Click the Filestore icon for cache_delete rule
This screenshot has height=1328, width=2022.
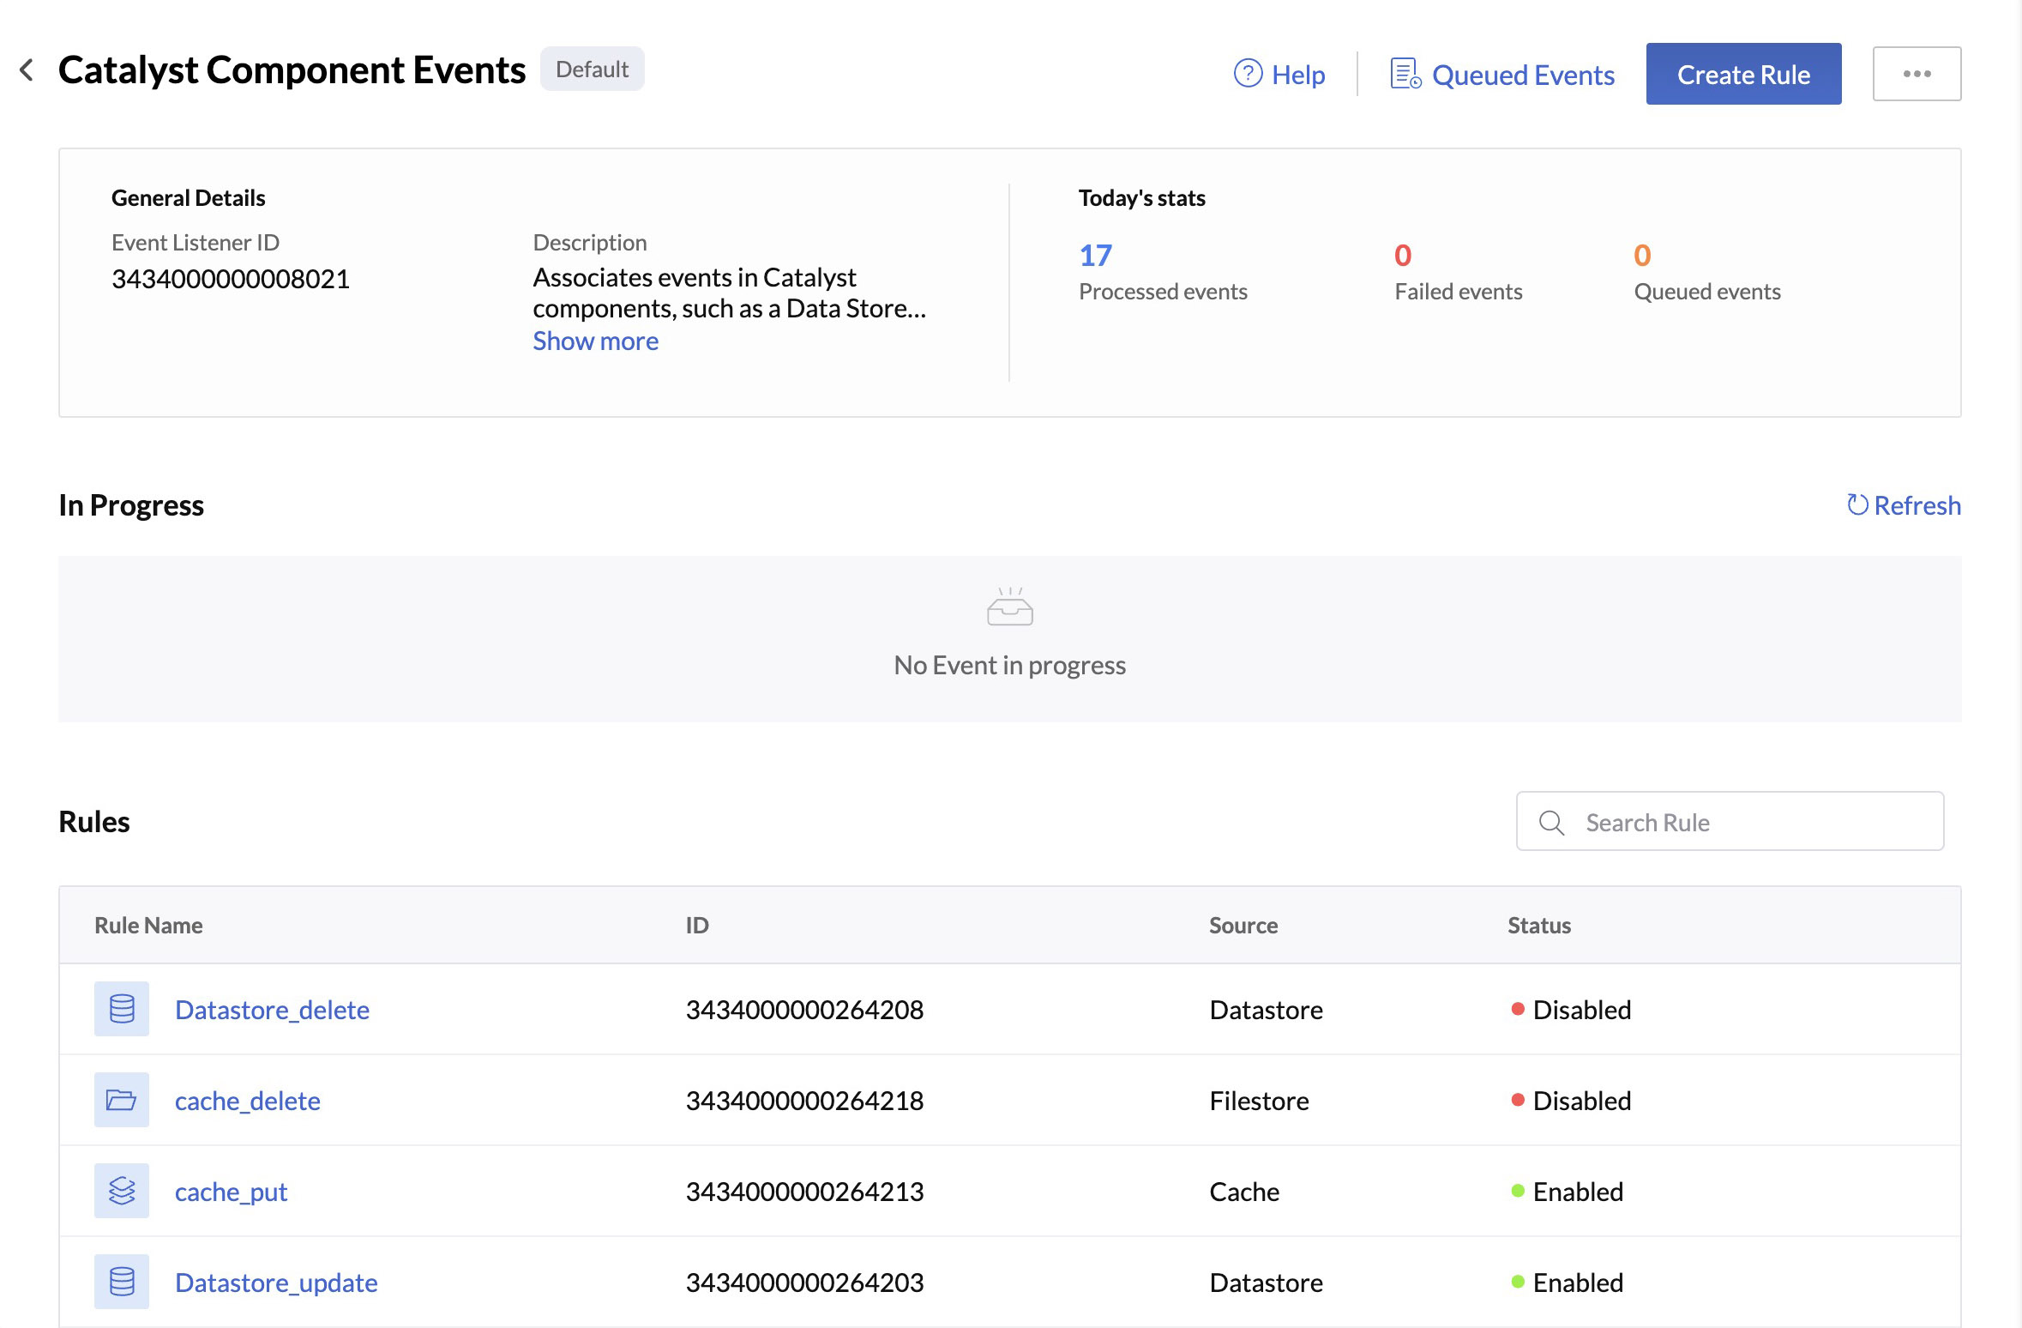tap(122, 1100)
